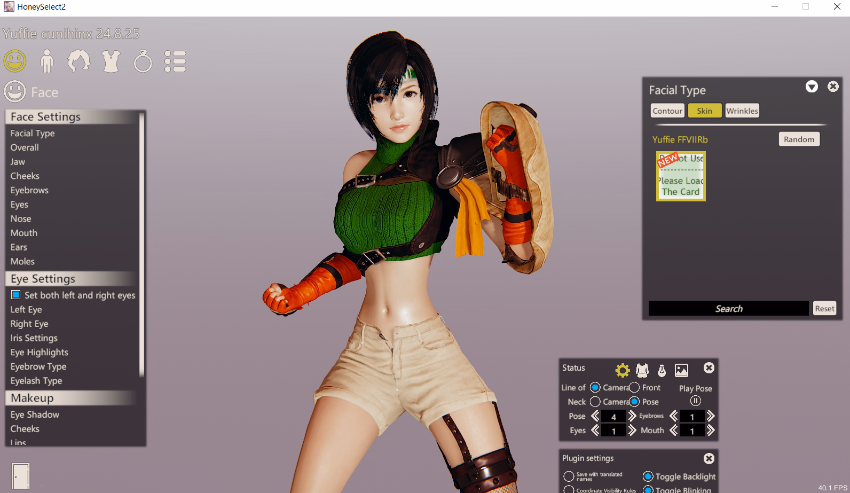Open the Clothing shirt category icon
Image resolution: width=850 pixels, height=493 pixels.
pos(111,61)
